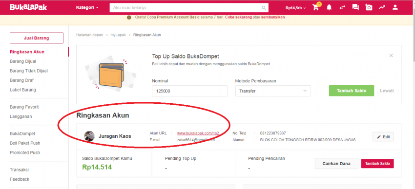Open Transaksi in sidebar
Screen dimensions: 415x189
point(19,170)
